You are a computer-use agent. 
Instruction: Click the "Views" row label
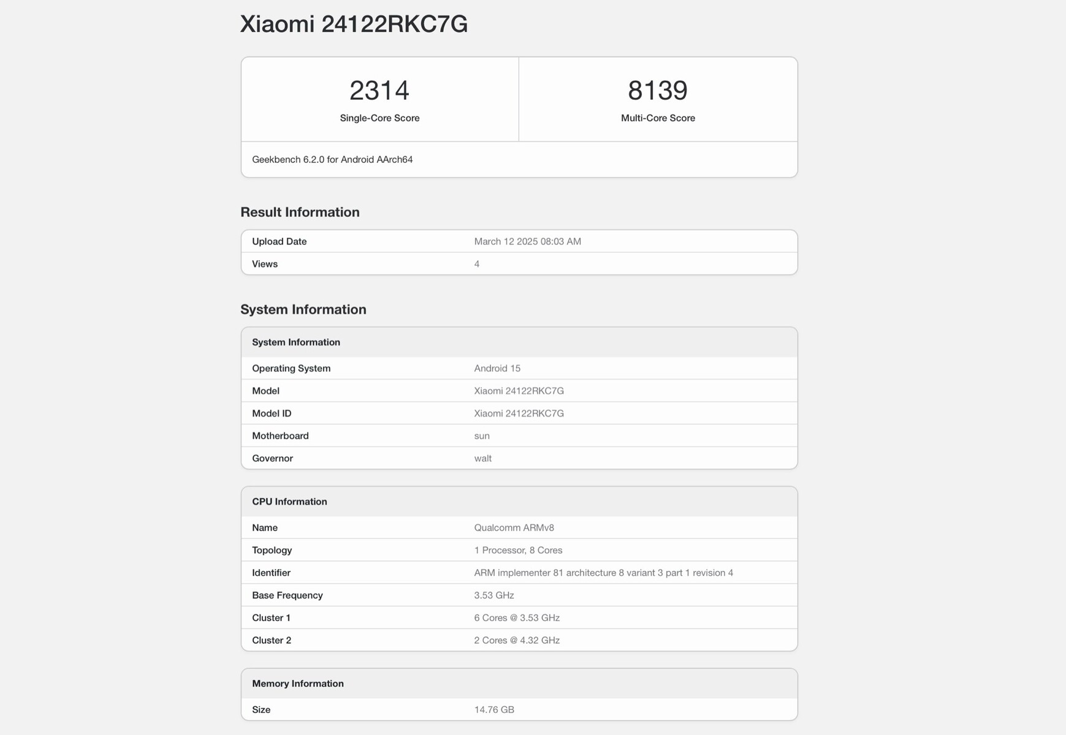[x=265, y=264]
